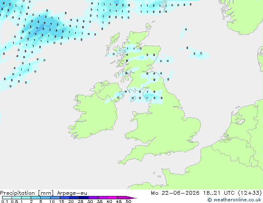Screen dimensions: 263x203
Task: Click the "10" legend value
Action: pyautogui.click(x=52, y=201)
